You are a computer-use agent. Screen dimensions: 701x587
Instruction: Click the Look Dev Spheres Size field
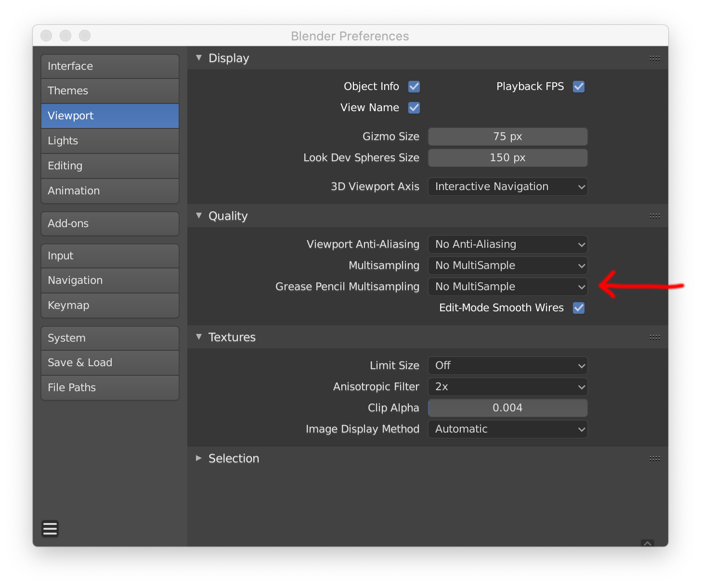coord(508,158)
